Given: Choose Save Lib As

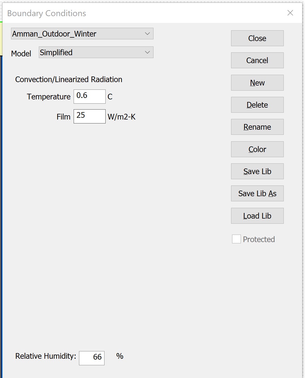Looking at the screenshot, I should tap(257, 193).
